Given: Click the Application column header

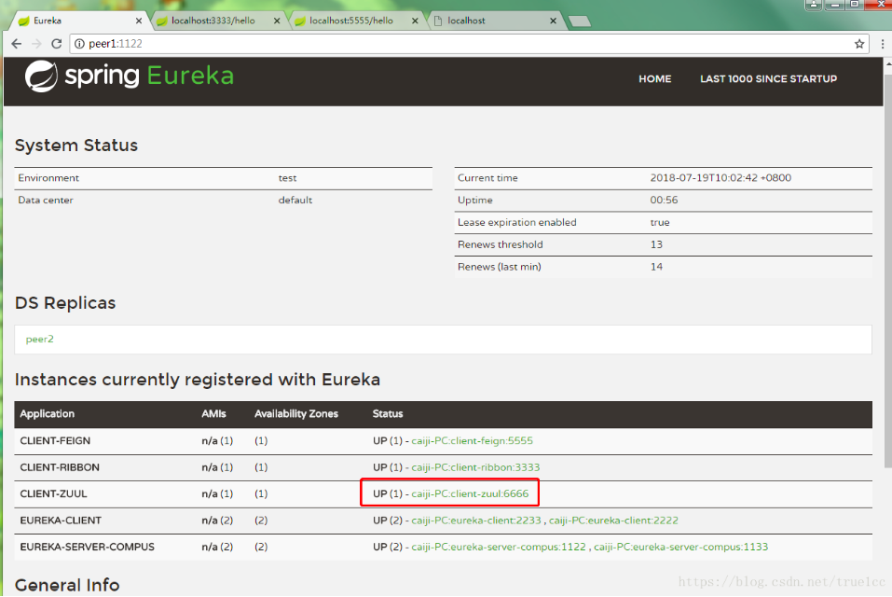Looking at the screenshot, I should pyautogui.click(x=48, y=414).
